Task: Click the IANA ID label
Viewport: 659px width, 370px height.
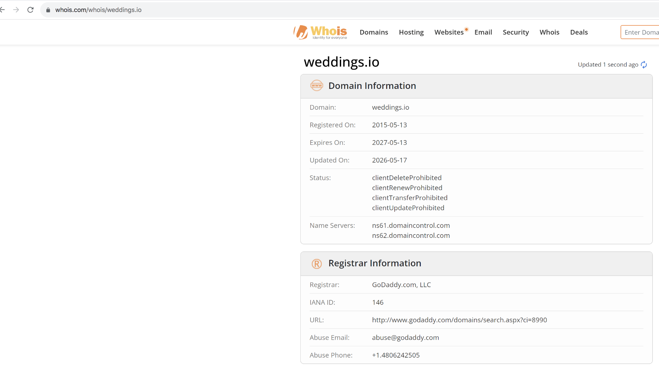Action: point(322,302)
